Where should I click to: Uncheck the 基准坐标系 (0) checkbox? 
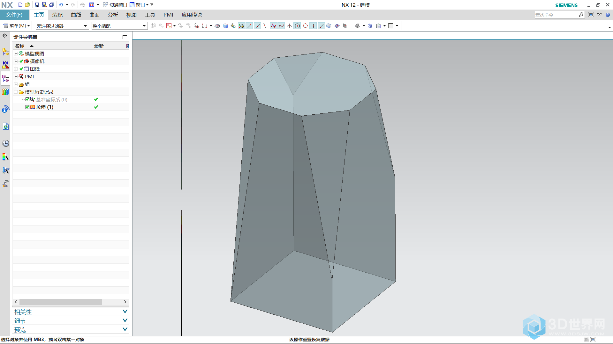point(27,99)
